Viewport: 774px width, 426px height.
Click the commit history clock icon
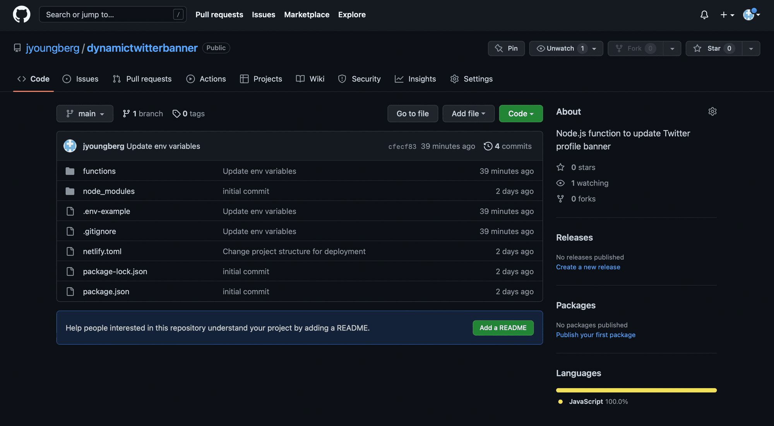(x=488, y=146)
